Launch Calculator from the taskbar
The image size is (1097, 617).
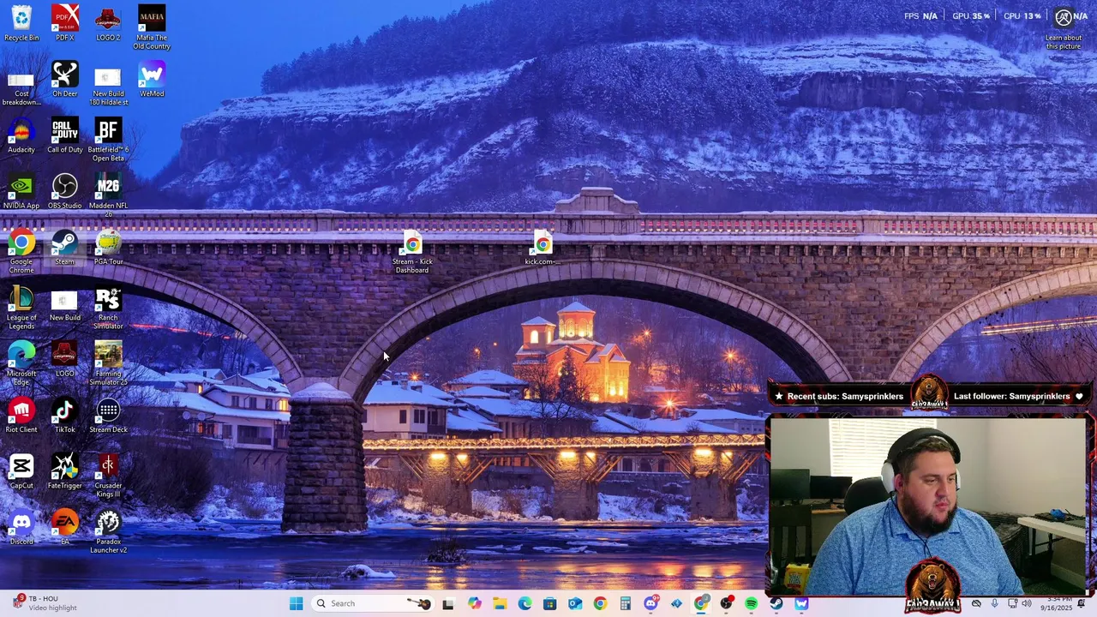coord(626,603)
